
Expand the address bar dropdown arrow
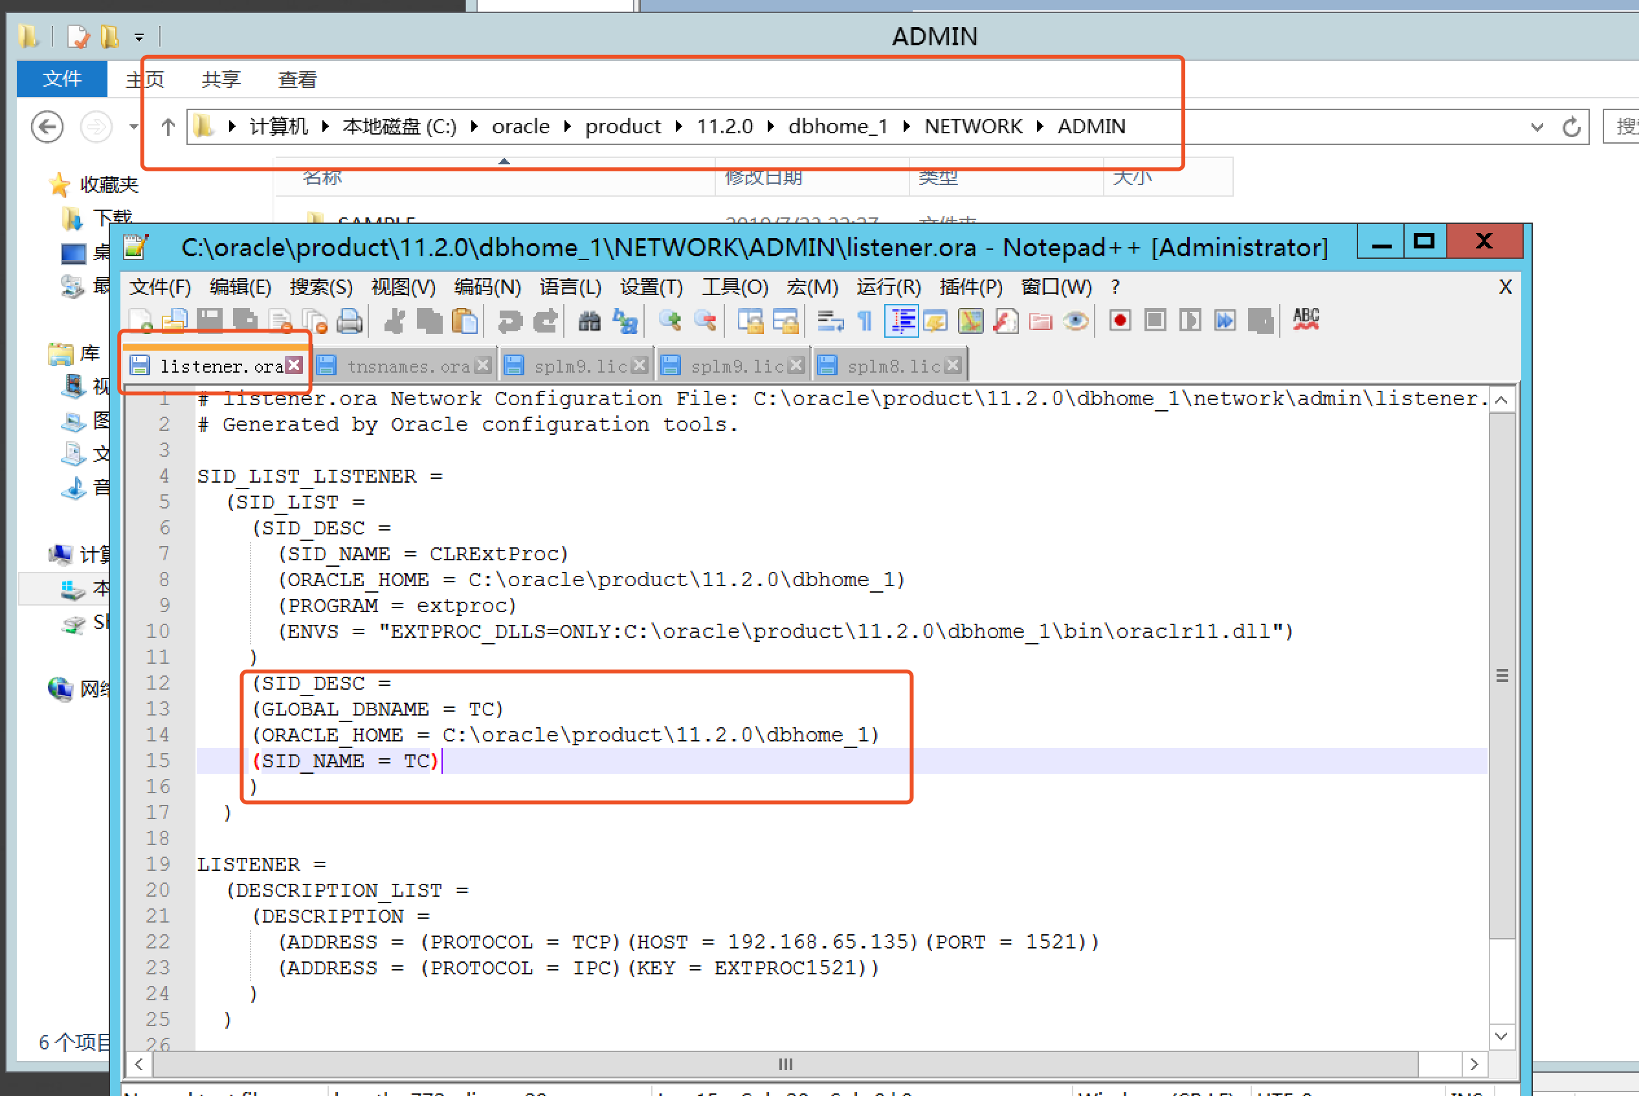(x=1537, y=127)
